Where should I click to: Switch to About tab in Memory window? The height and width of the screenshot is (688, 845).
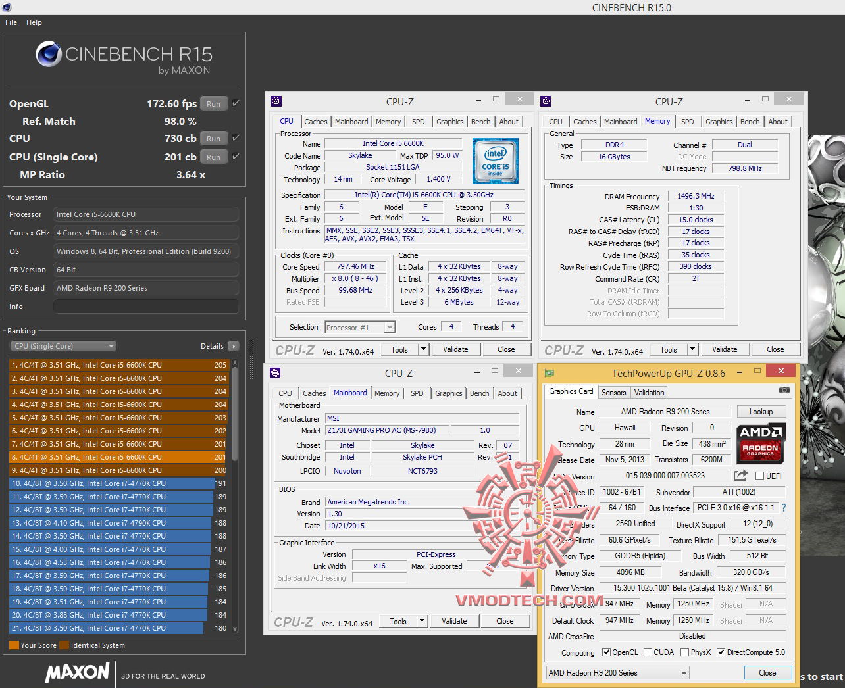(x=778, y=122)
